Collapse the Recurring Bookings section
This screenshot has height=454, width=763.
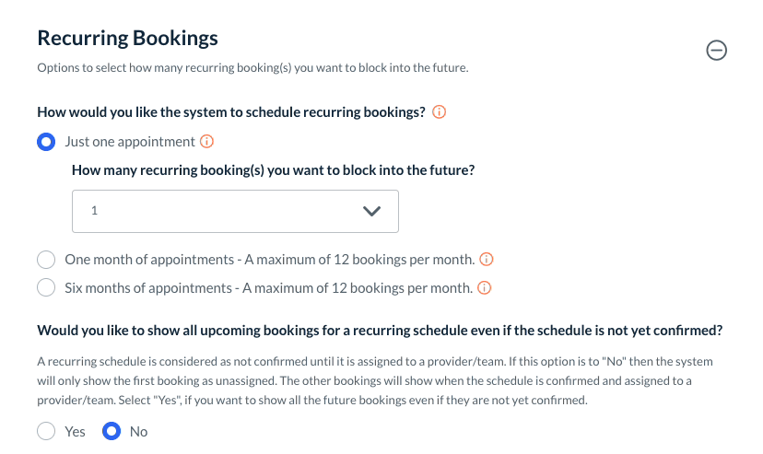tap(716, 52)
